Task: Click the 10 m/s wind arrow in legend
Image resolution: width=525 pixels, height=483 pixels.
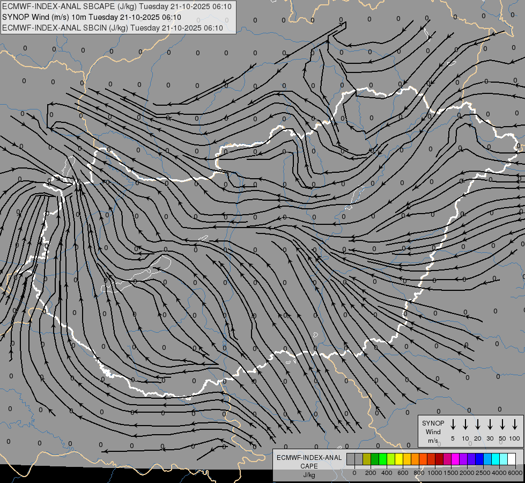Action: 465,425
